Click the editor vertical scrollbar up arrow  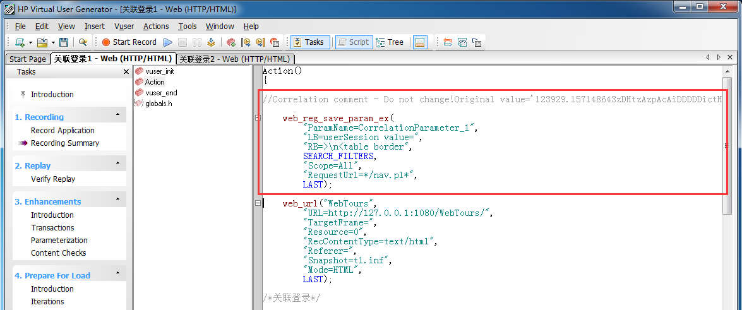(727, 71)
